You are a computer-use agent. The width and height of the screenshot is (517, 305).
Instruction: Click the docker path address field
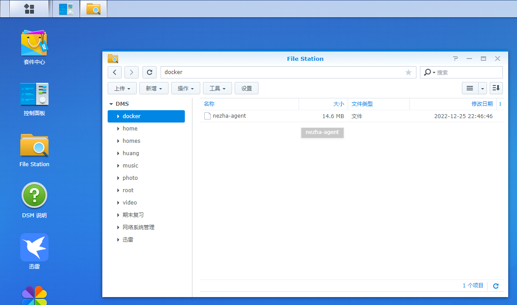(x=288, y=72)
